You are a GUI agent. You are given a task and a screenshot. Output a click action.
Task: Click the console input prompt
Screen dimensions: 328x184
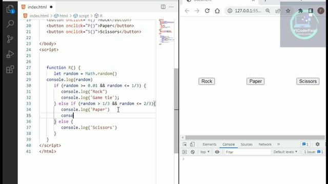[x=253, y=159]
